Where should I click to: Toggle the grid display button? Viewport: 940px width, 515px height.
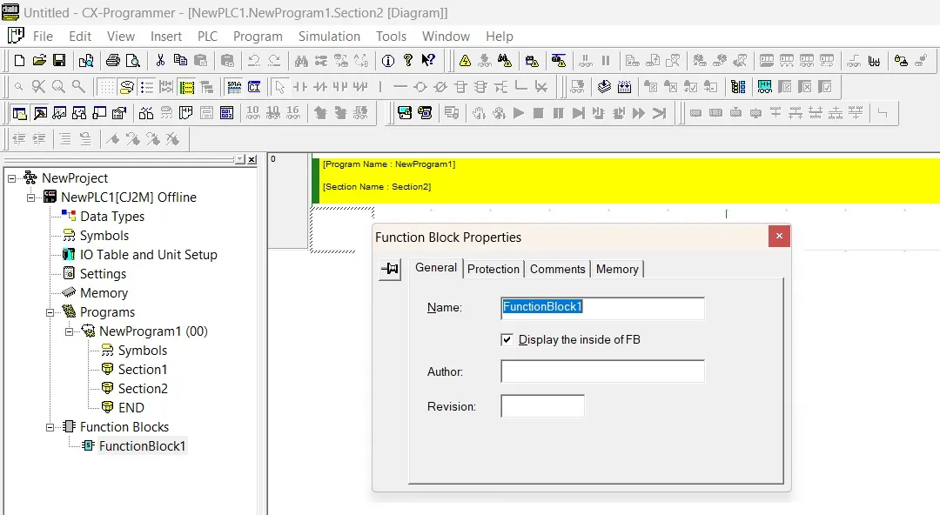107,87
